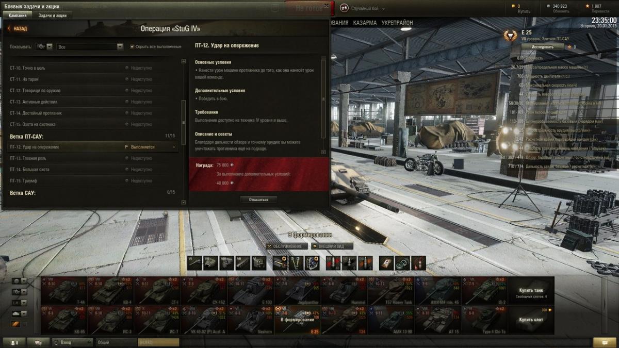The height and width of the screenshot is (348, 619).
Task: Select mission СТ-11. На таран!
Action: pos(93,79)
